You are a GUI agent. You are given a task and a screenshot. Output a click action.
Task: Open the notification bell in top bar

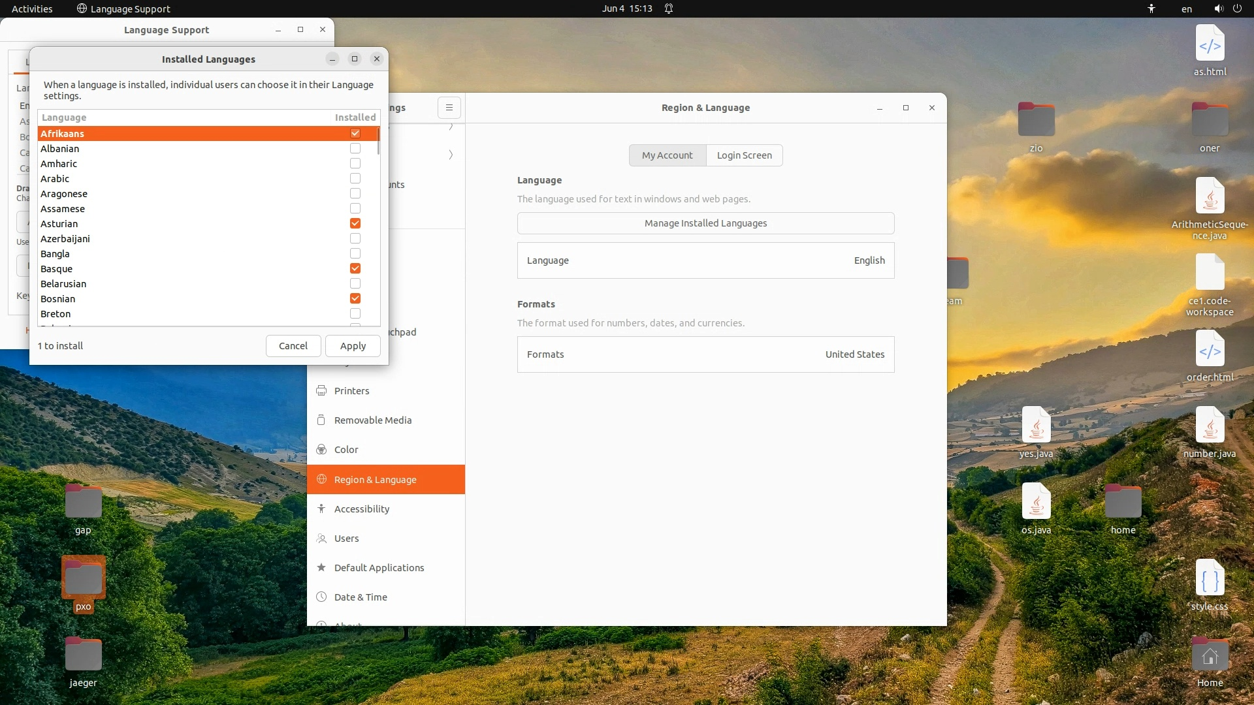coord(669,8)
